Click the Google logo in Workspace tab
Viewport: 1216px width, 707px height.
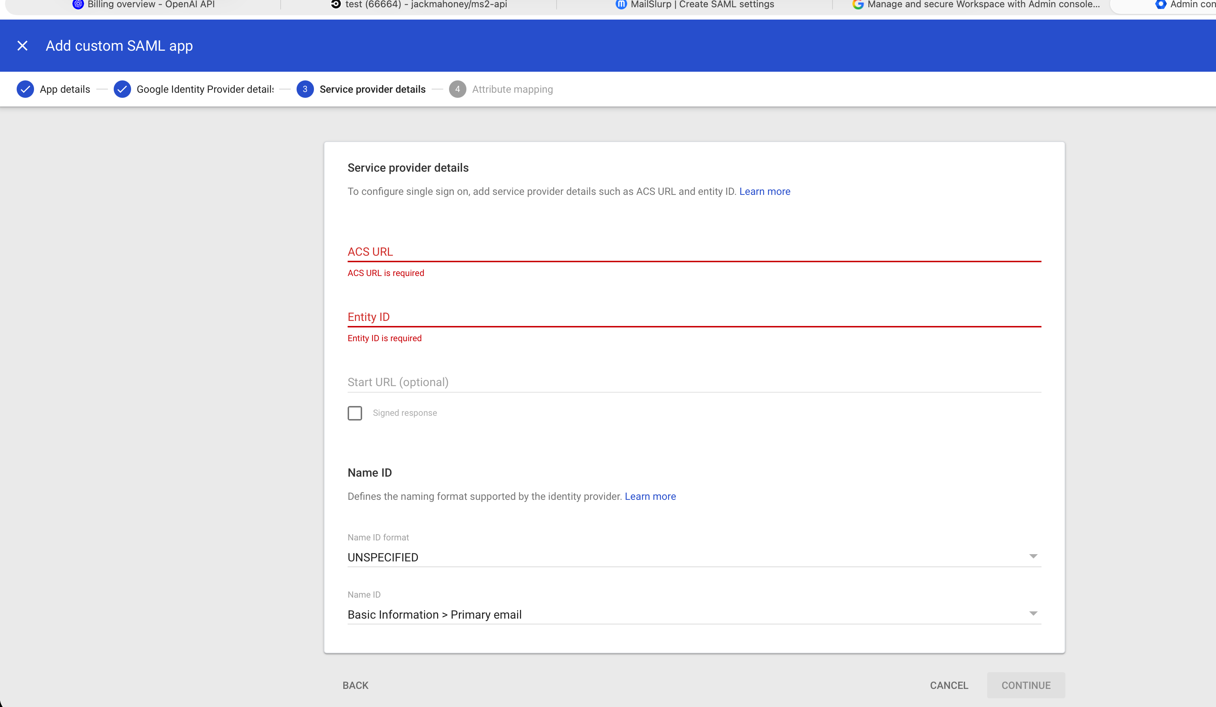coord(858,4)
